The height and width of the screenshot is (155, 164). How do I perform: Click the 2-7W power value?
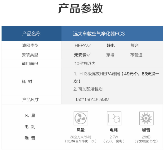[114, 137]
